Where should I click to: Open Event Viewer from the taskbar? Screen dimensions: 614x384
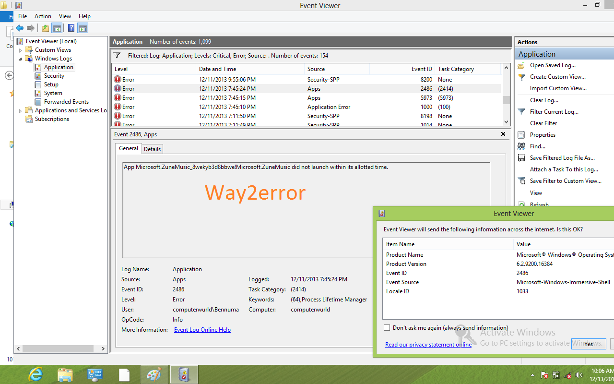point(184,374)
